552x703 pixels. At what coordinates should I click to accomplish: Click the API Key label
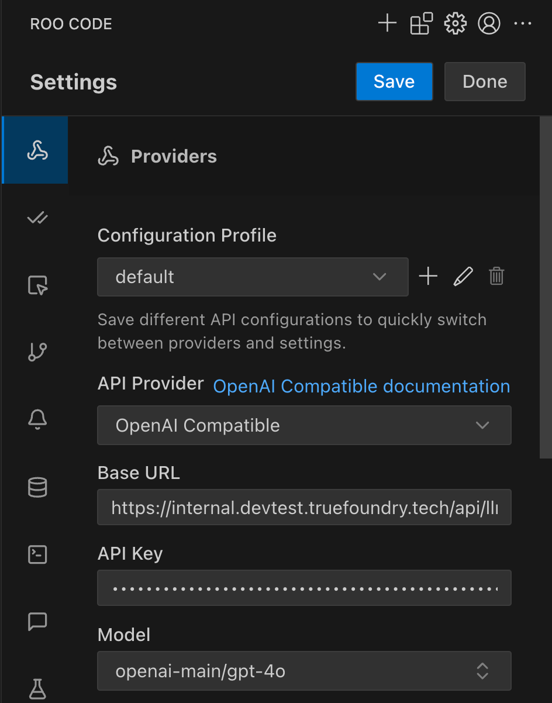(130, 553)
